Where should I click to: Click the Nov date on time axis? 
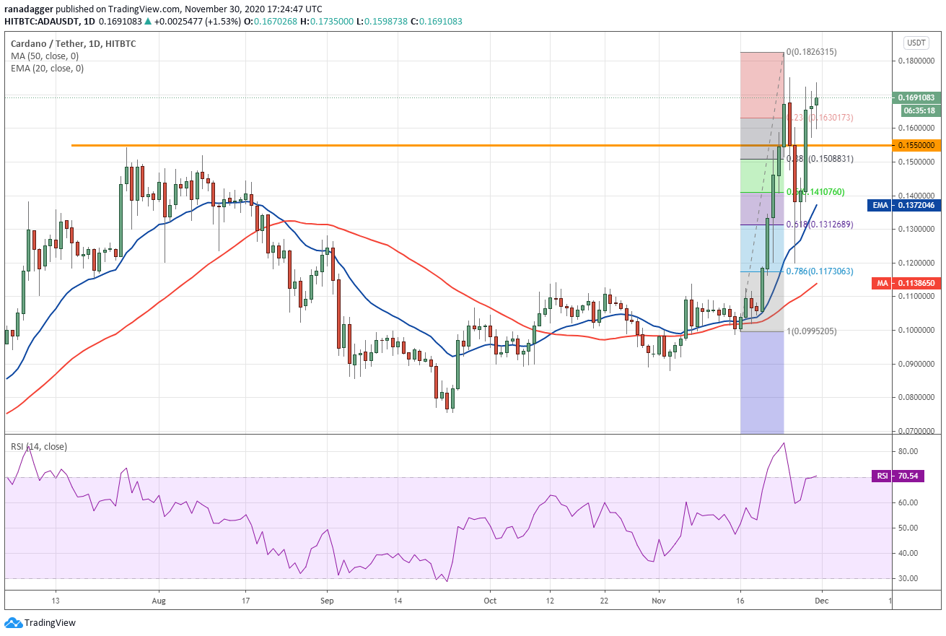pyautogui.click(x=658, y=601)
